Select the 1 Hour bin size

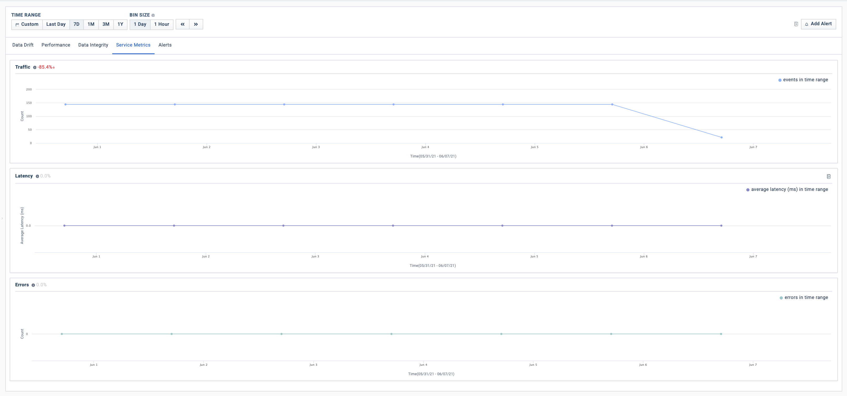[161, 24]
